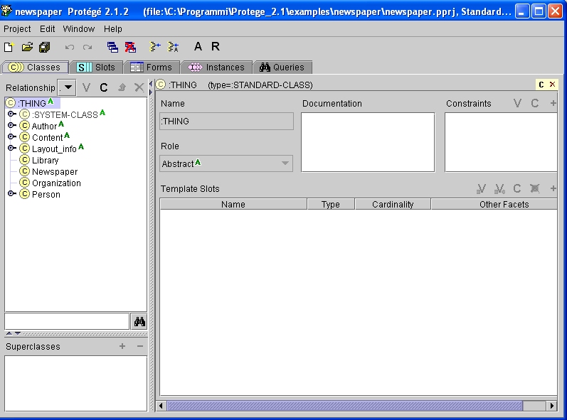Expand the :SYSTEM-CLASS tree node
This screenshot has height=420, width=567.
[x=11, y=114]
